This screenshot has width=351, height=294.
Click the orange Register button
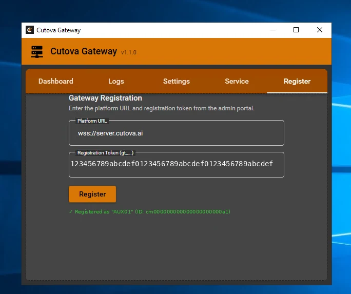[92, 194]
